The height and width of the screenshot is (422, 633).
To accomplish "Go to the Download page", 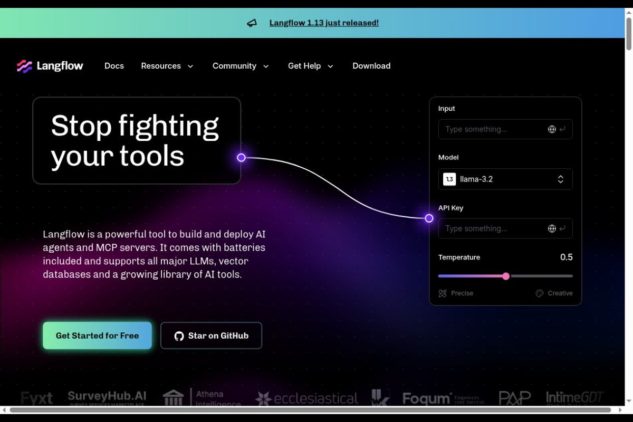I will [x=371, y=66].
